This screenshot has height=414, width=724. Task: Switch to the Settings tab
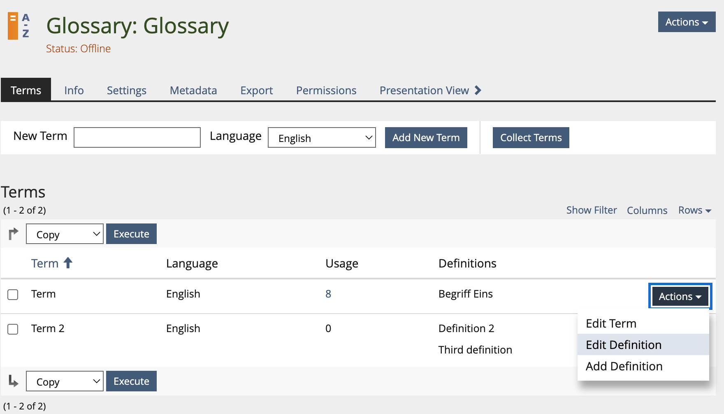[x=127, y=90]
